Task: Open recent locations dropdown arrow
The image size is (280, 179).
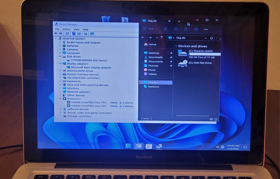Action: pyautogui.click(x=157, y=38)
